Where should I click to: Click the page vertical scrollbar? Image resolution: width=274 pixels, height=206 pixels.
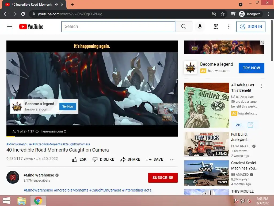[272, 41]
